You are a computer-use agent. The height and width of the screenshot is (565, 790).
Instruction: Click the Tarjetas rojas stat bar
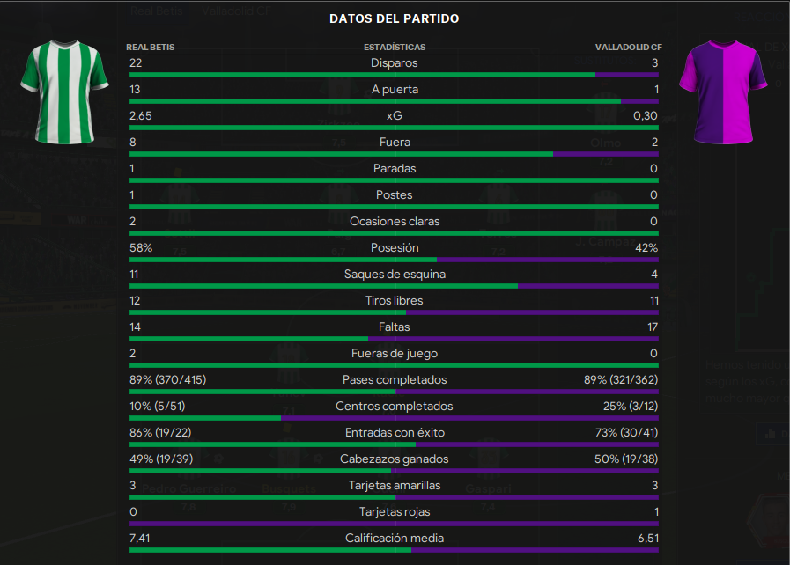click(394, 524)
